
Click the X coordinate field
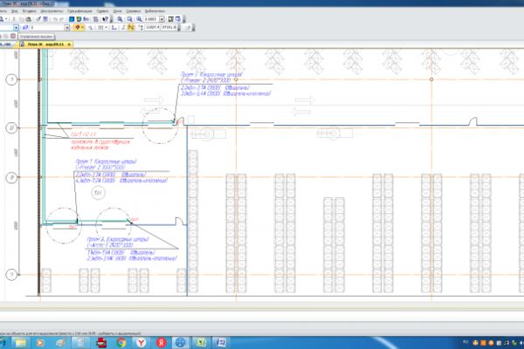tap(152, 27)
